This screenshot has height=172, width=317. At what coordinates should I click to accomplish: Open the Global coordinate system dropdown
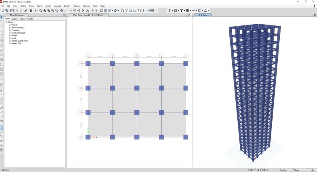(300, 170)
